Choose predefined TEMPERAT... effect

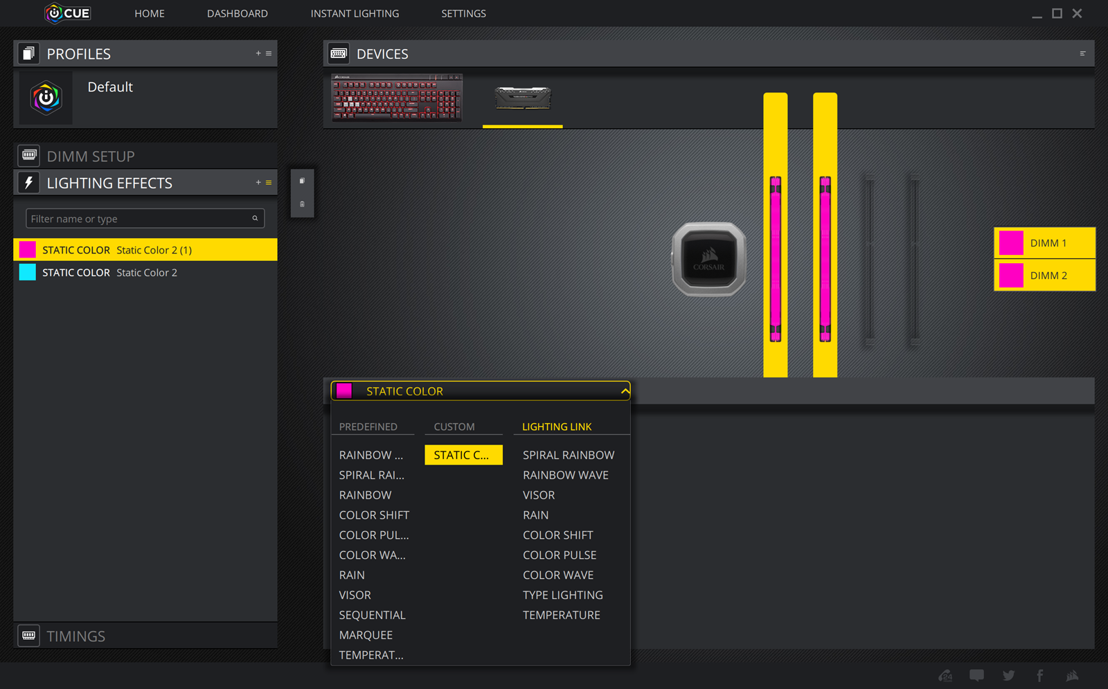tap(371, 655)
